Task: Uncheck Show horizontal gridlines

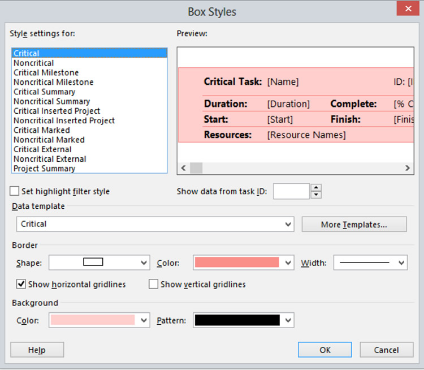Action: coord(21,284)
